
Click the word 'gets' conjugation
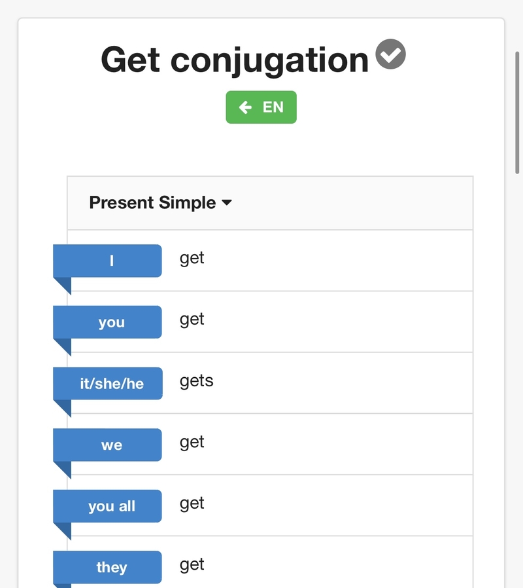coord(196,381)
